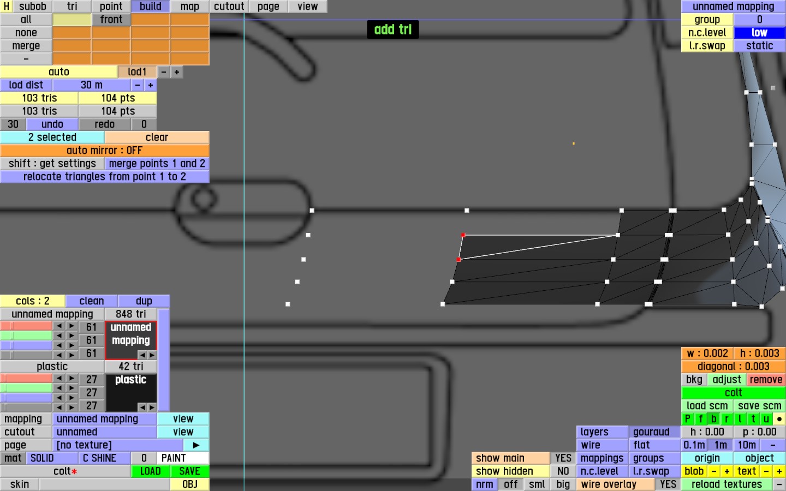
Task: Open the point tab
Action: 111,7
